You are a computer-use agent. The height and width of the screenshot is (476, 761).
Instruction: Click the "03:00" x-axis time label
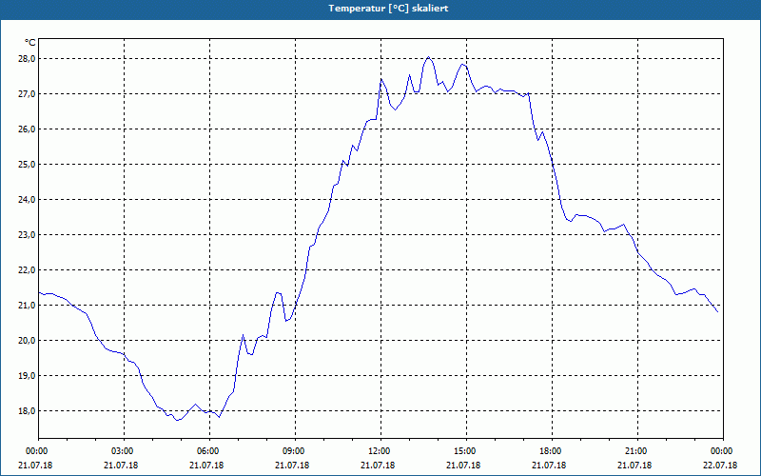pyautogui.click(x=123, y=451)
